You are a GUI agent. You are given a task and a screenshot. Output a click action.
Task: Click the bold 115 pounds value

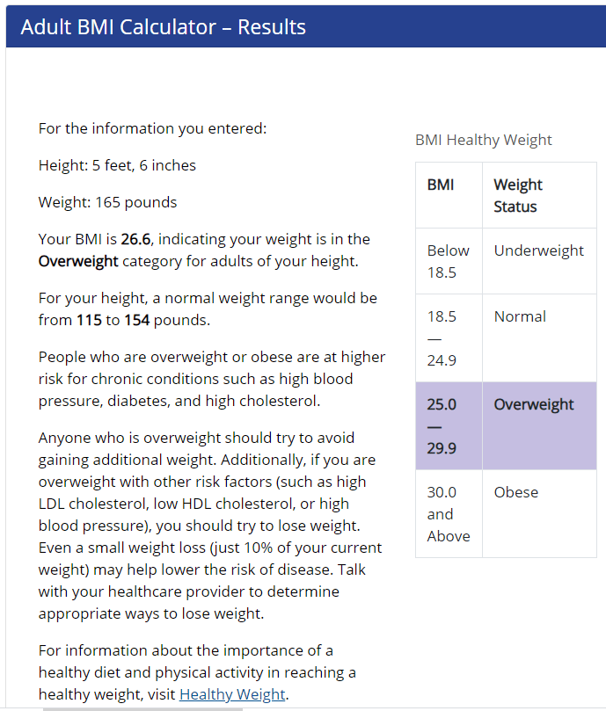[x=89, y=320]
